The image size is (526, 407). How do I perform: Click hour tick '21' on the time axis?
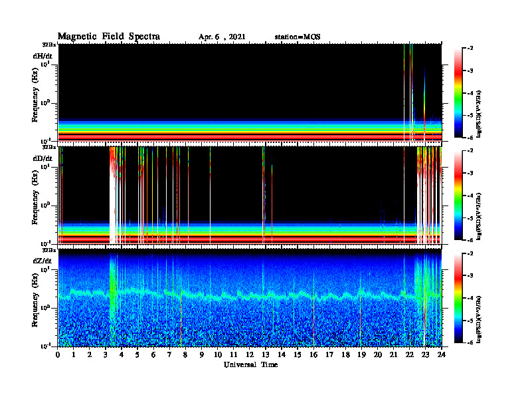pos(393,354)
